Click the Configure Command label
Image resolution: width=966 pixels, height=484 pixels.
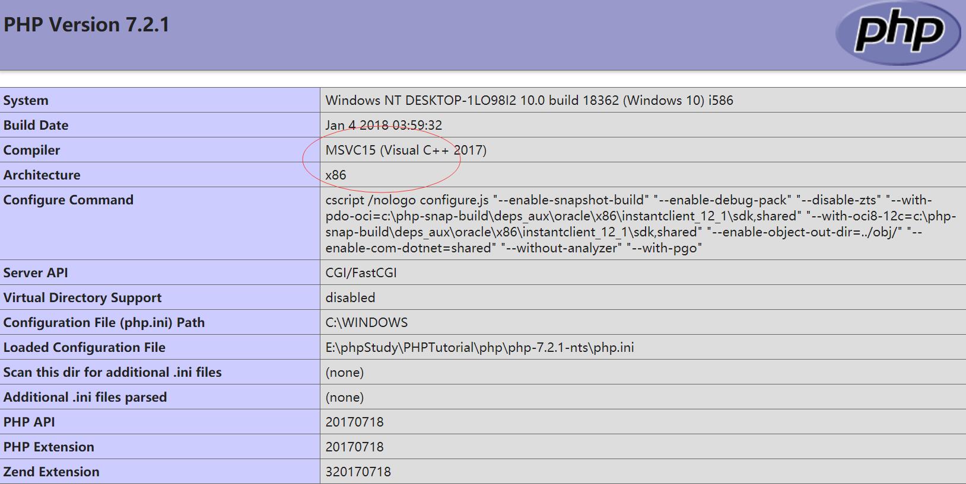coord(68,200)
